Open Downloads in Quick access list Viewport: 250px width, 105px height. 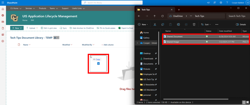146,58
